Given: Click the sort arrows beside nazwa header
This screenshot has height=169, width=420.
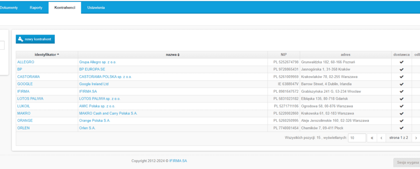Looking at the screenshot, I should 178,55.
